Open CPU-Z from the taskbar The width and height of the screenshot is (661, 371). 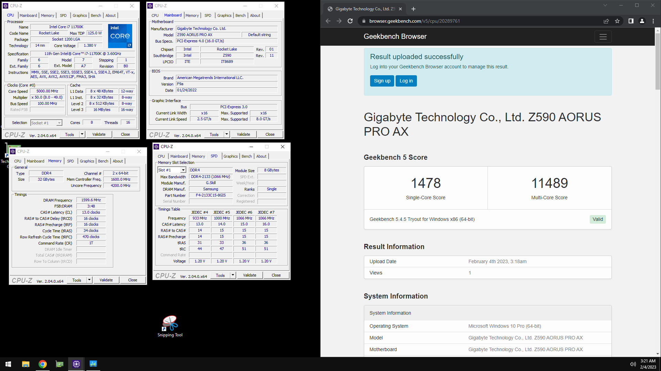76,364
